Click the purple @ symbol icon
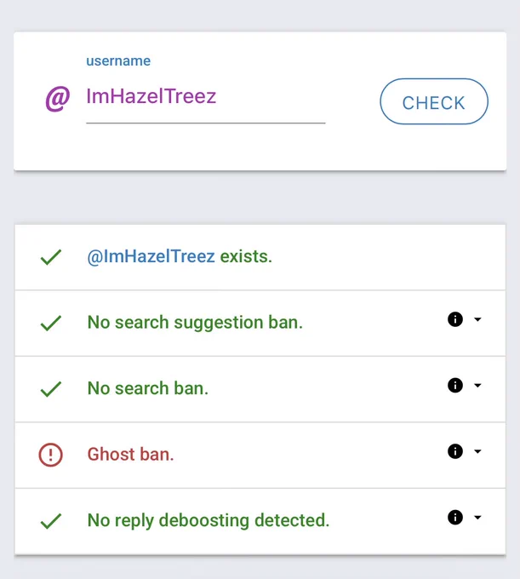 pyautogui.click(x=58, y=99)
